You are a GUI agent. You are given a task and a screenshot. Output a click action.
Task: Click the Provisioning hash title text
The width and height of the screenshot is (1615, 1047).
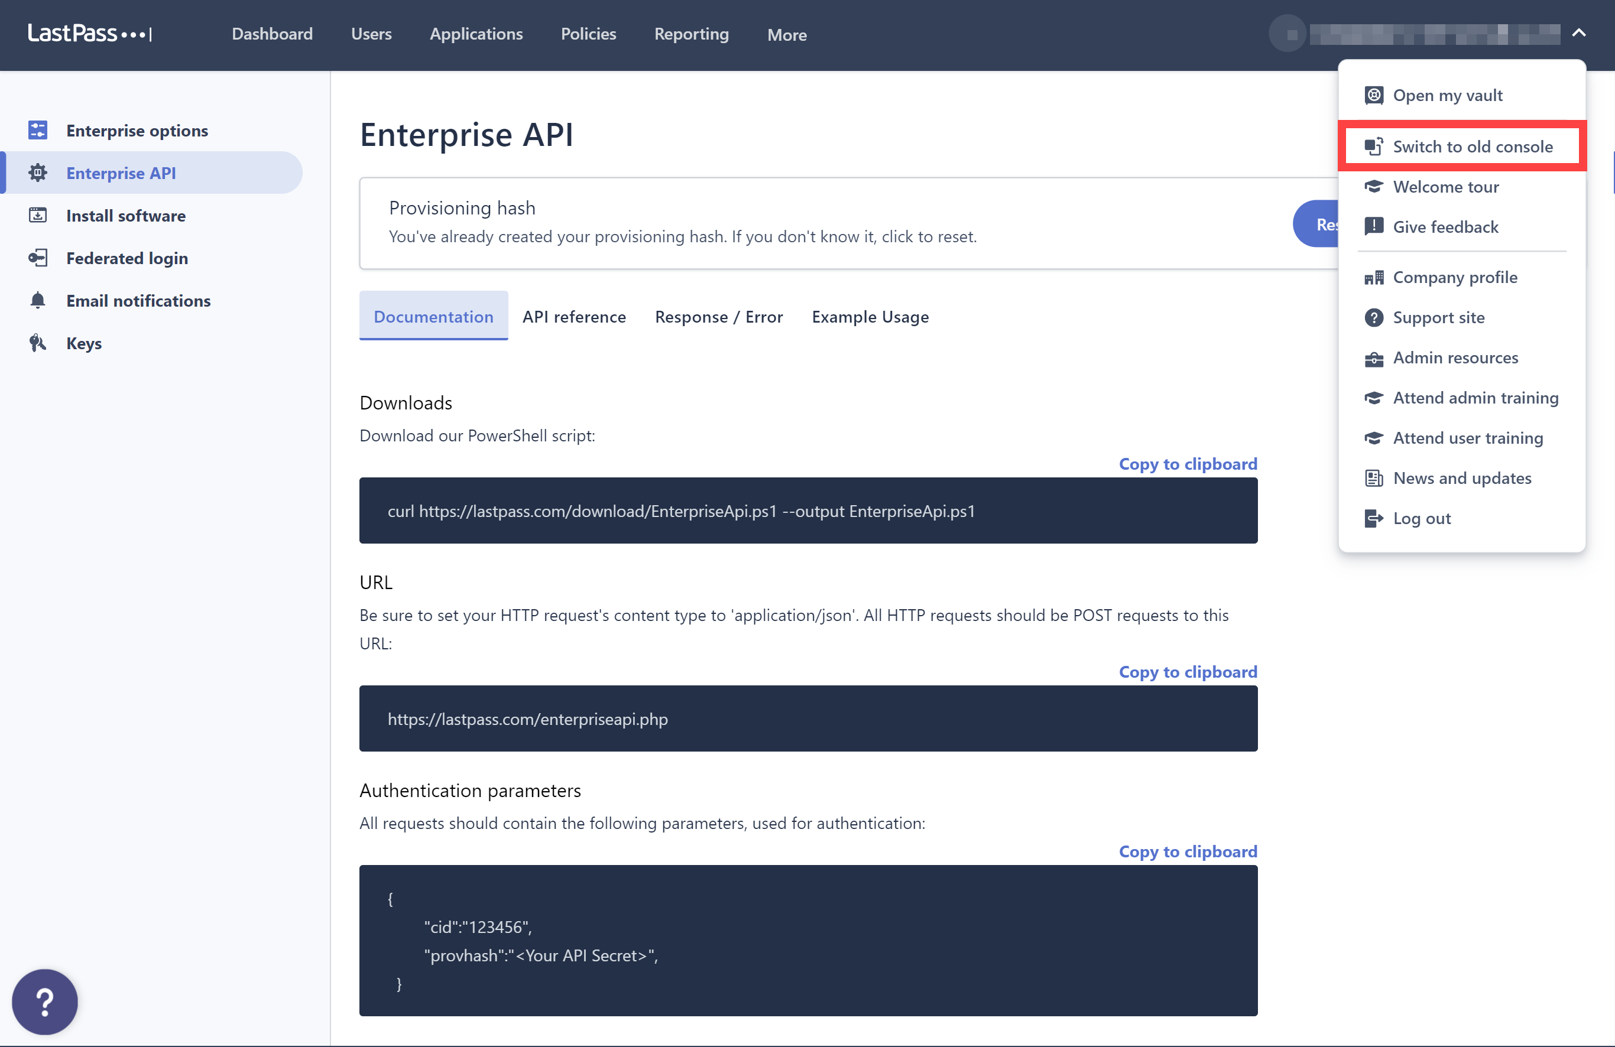click(x=462, y=207)
